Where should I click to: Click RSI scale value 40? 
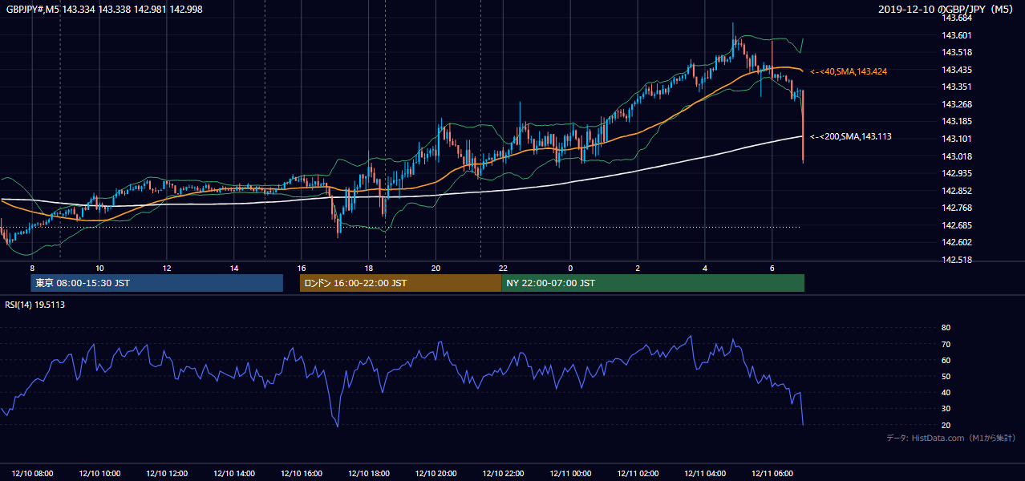point(946,392)
